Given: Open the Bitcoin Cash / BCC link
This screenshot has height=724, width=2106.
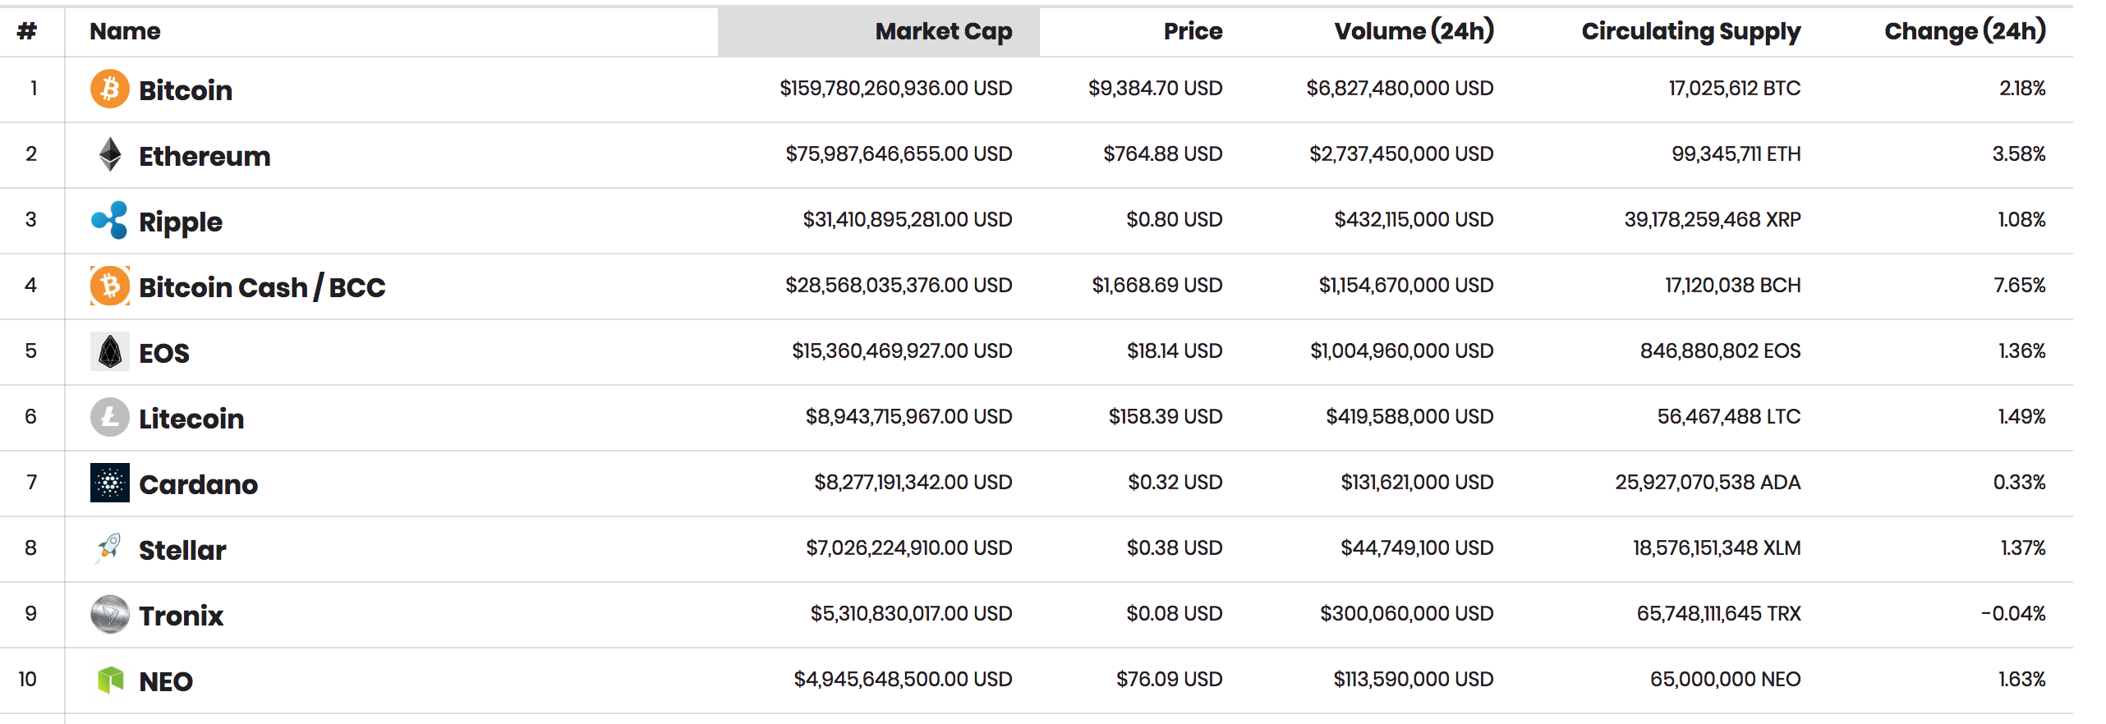Looking at the screenshot, I should (x=262, y=286).
